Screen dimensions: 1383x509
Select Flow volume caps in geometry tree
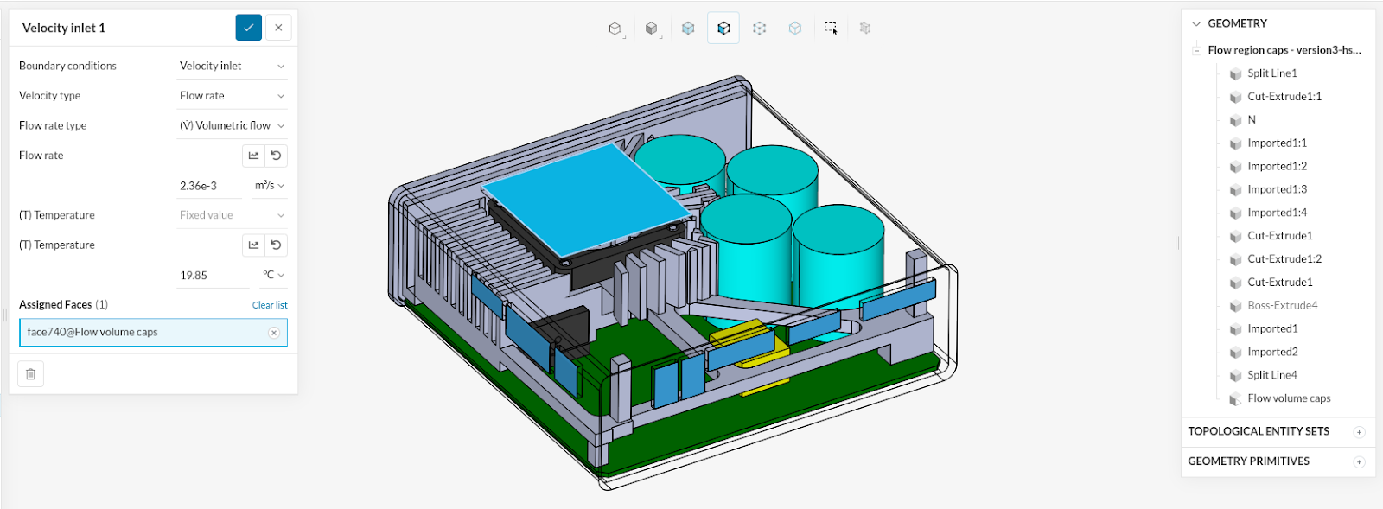click(1288, 398)
